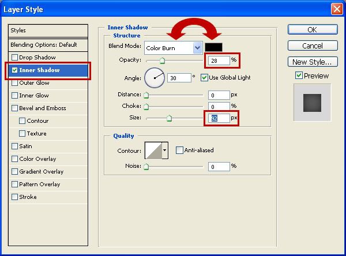Open the Blend Mode dropdown
The height and width of the screenshot is (256, 346).
pyautogui.click(x=174, y=48)
